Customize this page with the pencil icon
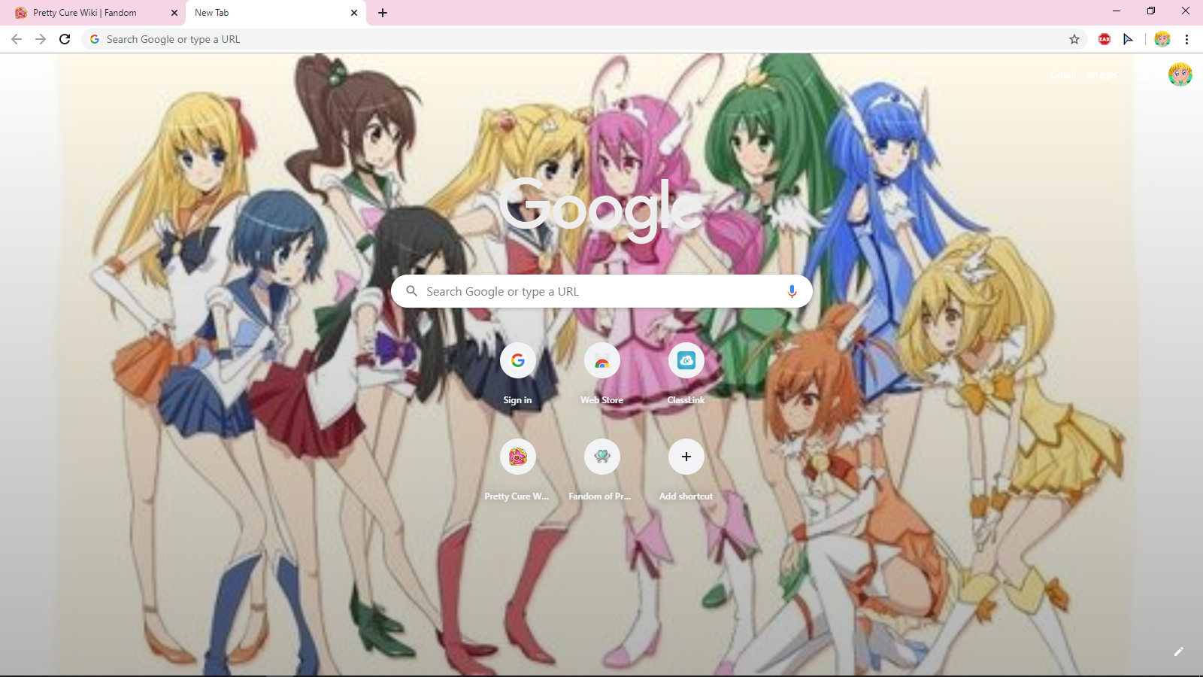1203x677 pixels. 1178,651
